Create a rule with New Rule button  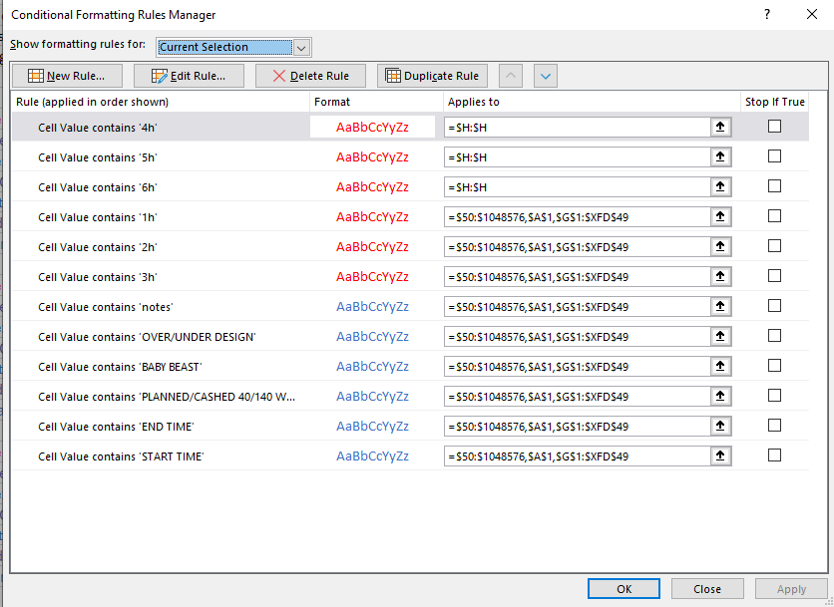67,76
